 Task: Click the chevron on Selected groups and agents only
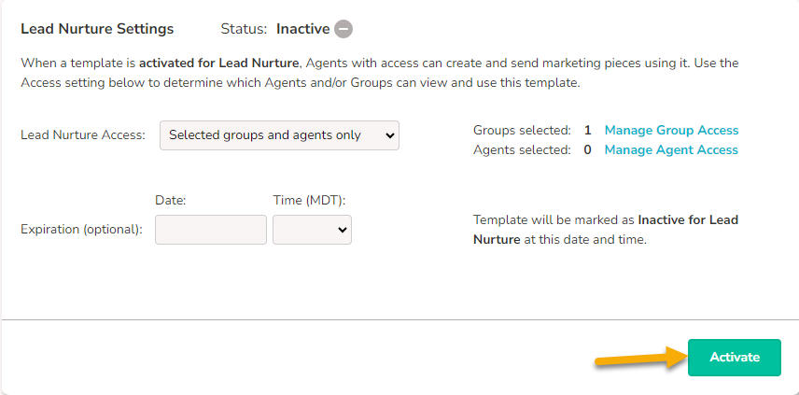(x=389, y=135)
